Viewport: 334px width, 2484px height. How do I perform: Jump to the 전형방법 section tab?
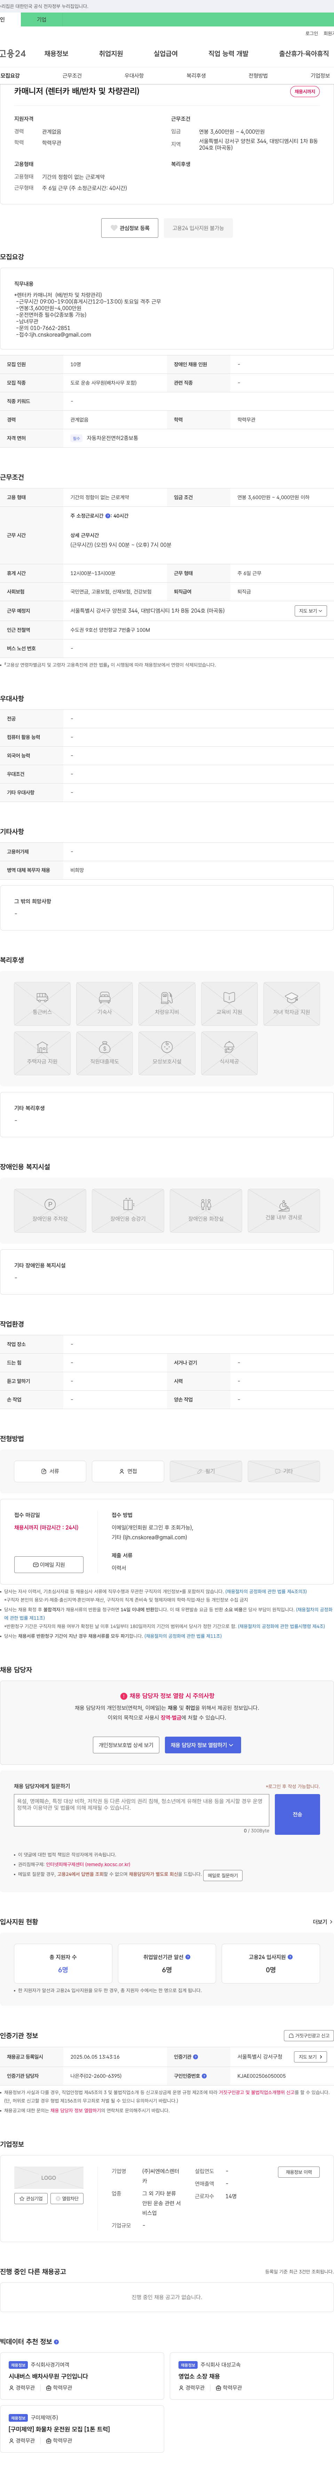[x=258, y=75]
